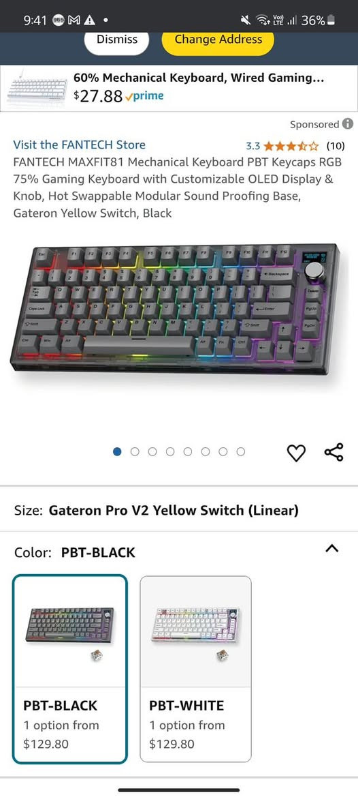The image size is (358, 797).
Task: Tap the star rating icons
Action: pyautogui.click(x=291, y=147)
